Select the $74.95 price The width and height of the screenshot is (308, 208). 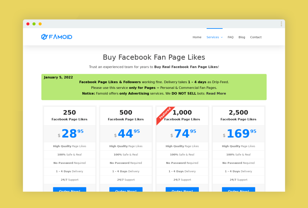point(183,134)
